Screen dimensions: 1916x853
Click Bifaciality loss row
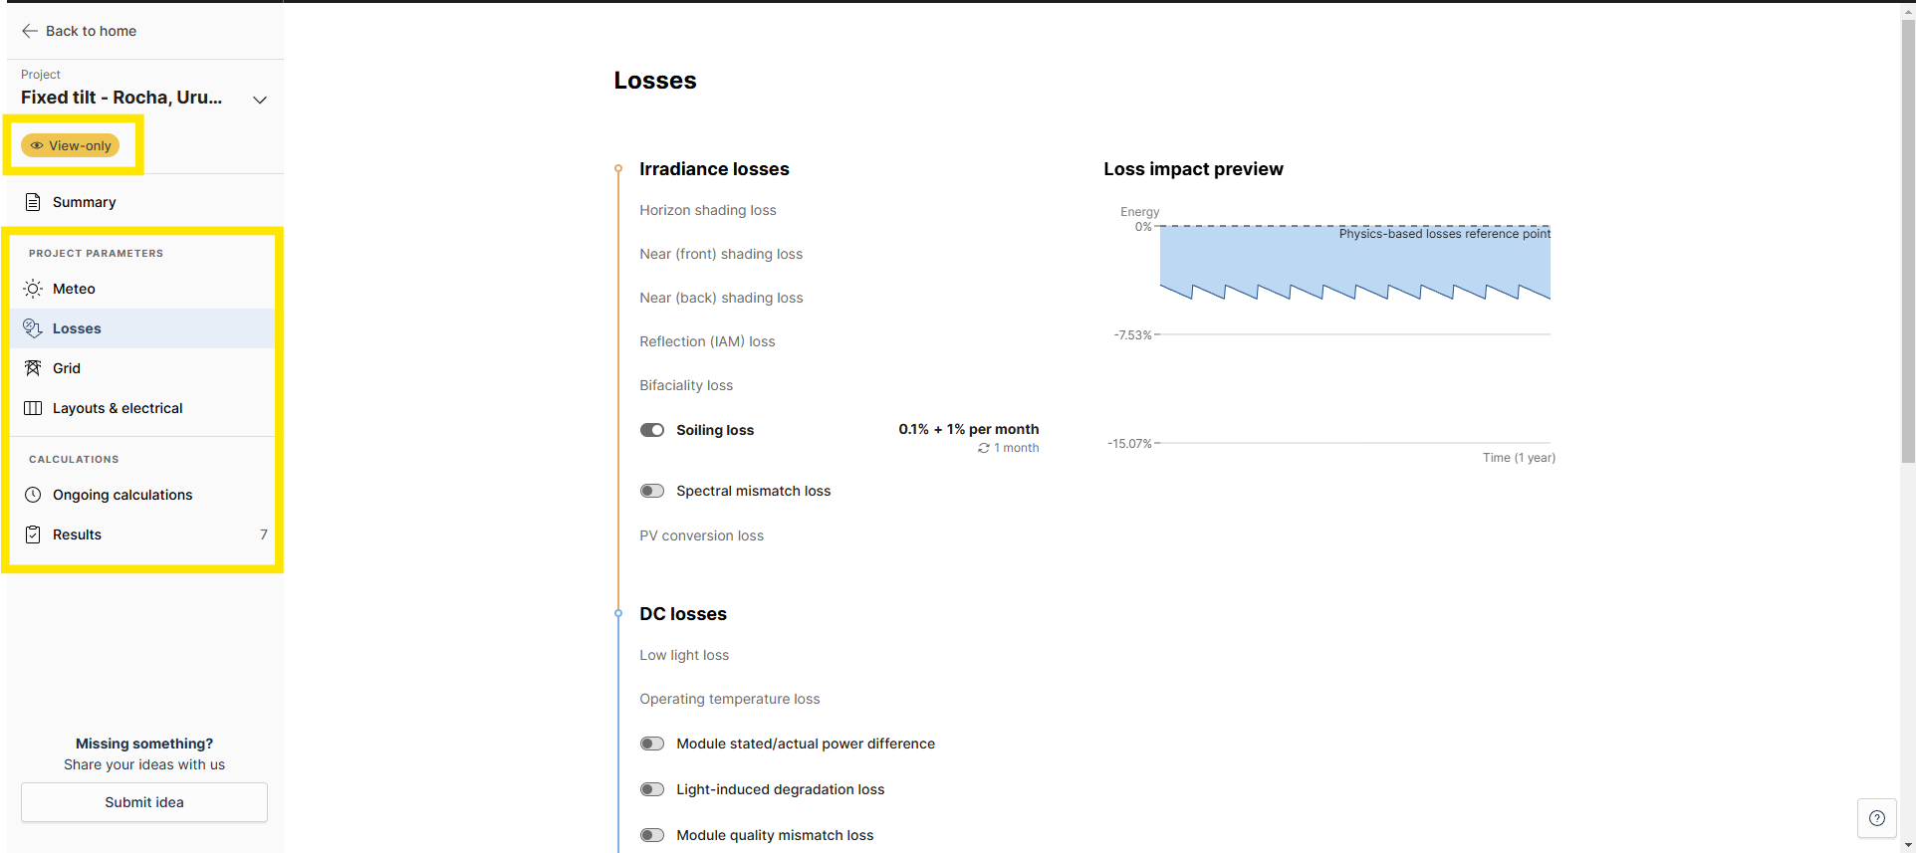tap(686, 385)
